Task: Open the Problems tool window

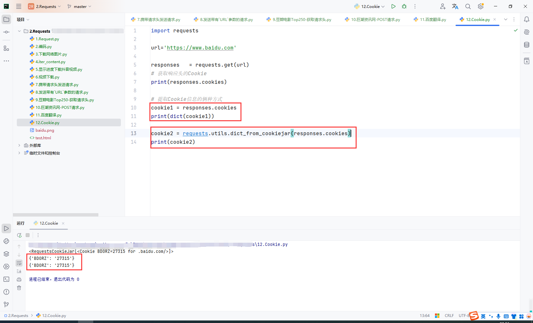Action: pos(6,292)
